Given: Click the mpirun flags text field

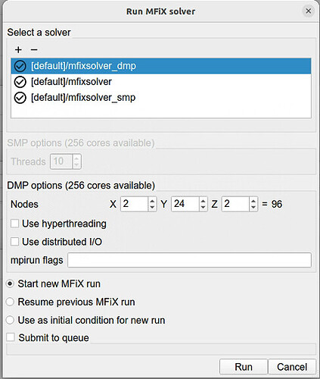Looking at the screenshot, I should (x=189, y=260).
